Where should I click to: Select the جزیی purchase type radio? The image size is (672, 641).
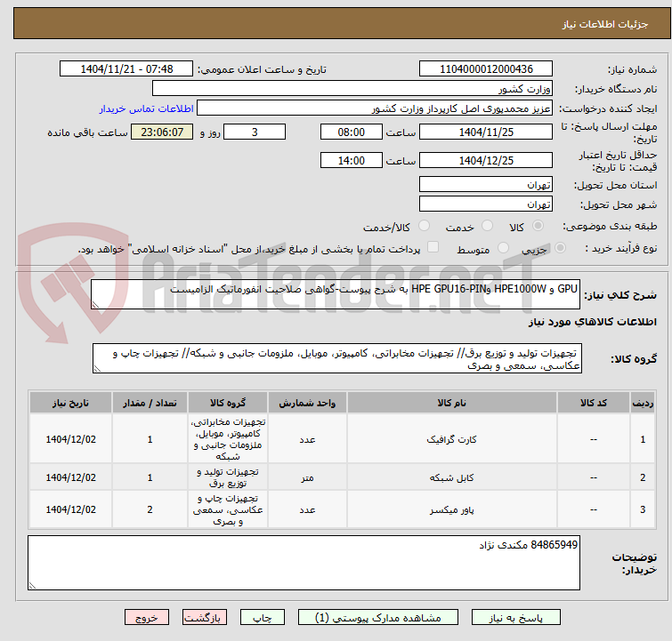coord(560,247)
